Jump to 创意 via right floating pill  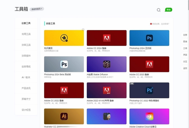pyautogui.click(x=185, y=35)
